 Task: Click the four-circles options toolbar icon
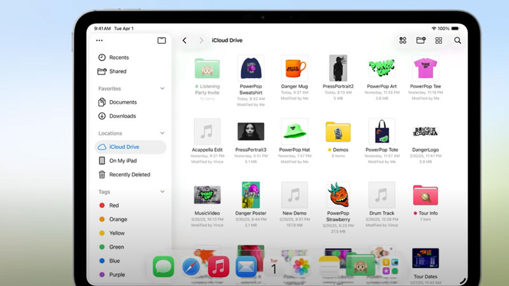pyautogui.click(x=403, y=40)
